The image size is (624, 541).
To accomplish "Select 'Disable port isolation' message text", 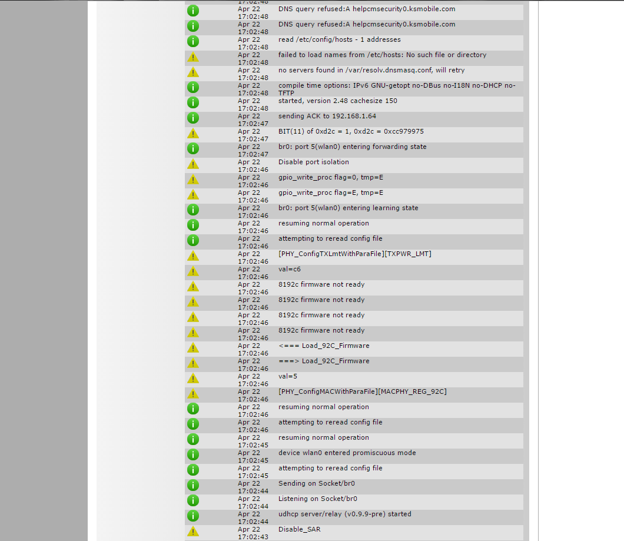I will click(314, 162).
